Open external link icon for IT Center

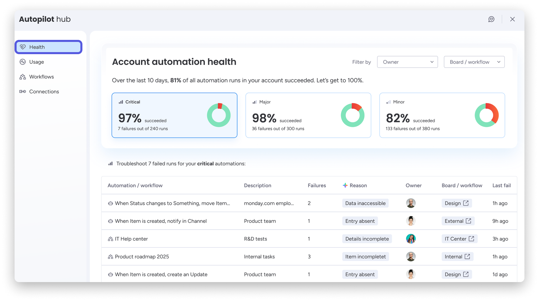471,239
